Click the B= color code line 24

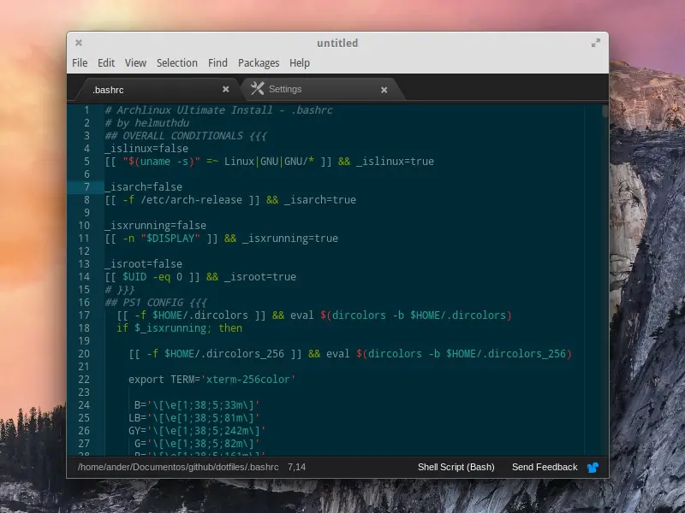[x=197, y=405]
